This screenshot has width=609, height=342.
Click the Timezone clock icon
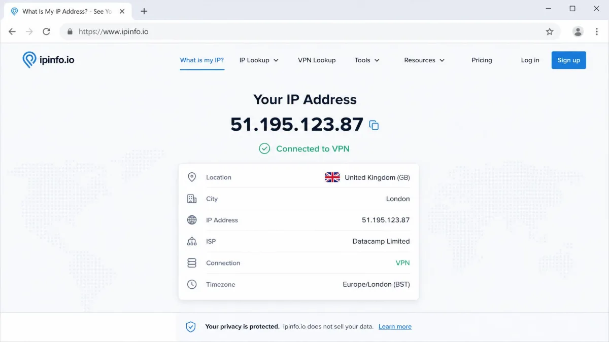pos(192,284)
